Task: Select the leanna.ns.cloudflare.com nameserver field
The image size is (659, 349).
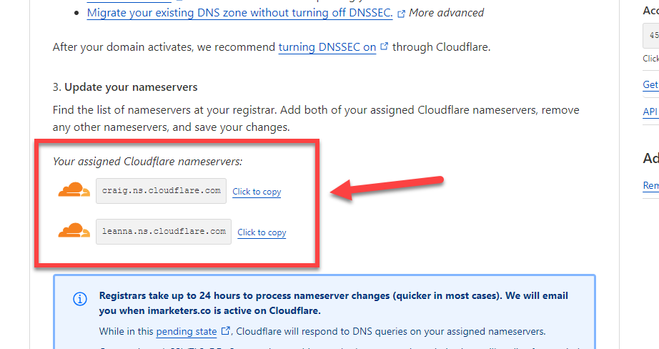Action: 164,232
